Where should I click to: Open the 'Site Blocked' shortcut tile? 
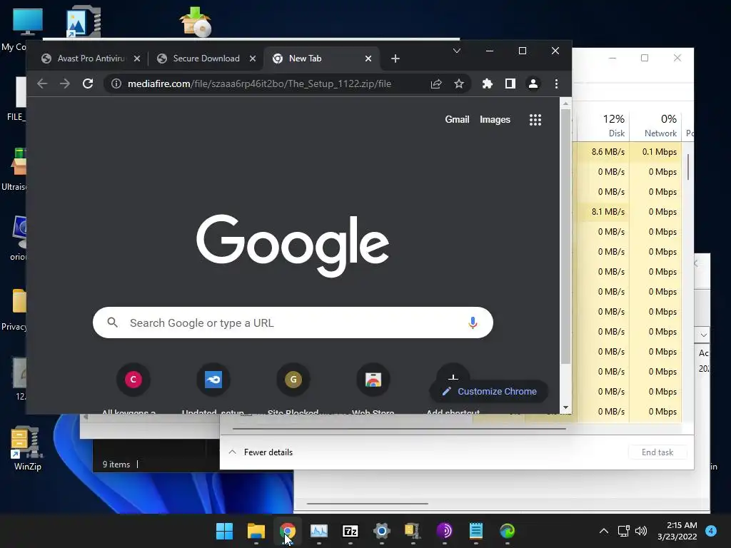tap(293, 380)
